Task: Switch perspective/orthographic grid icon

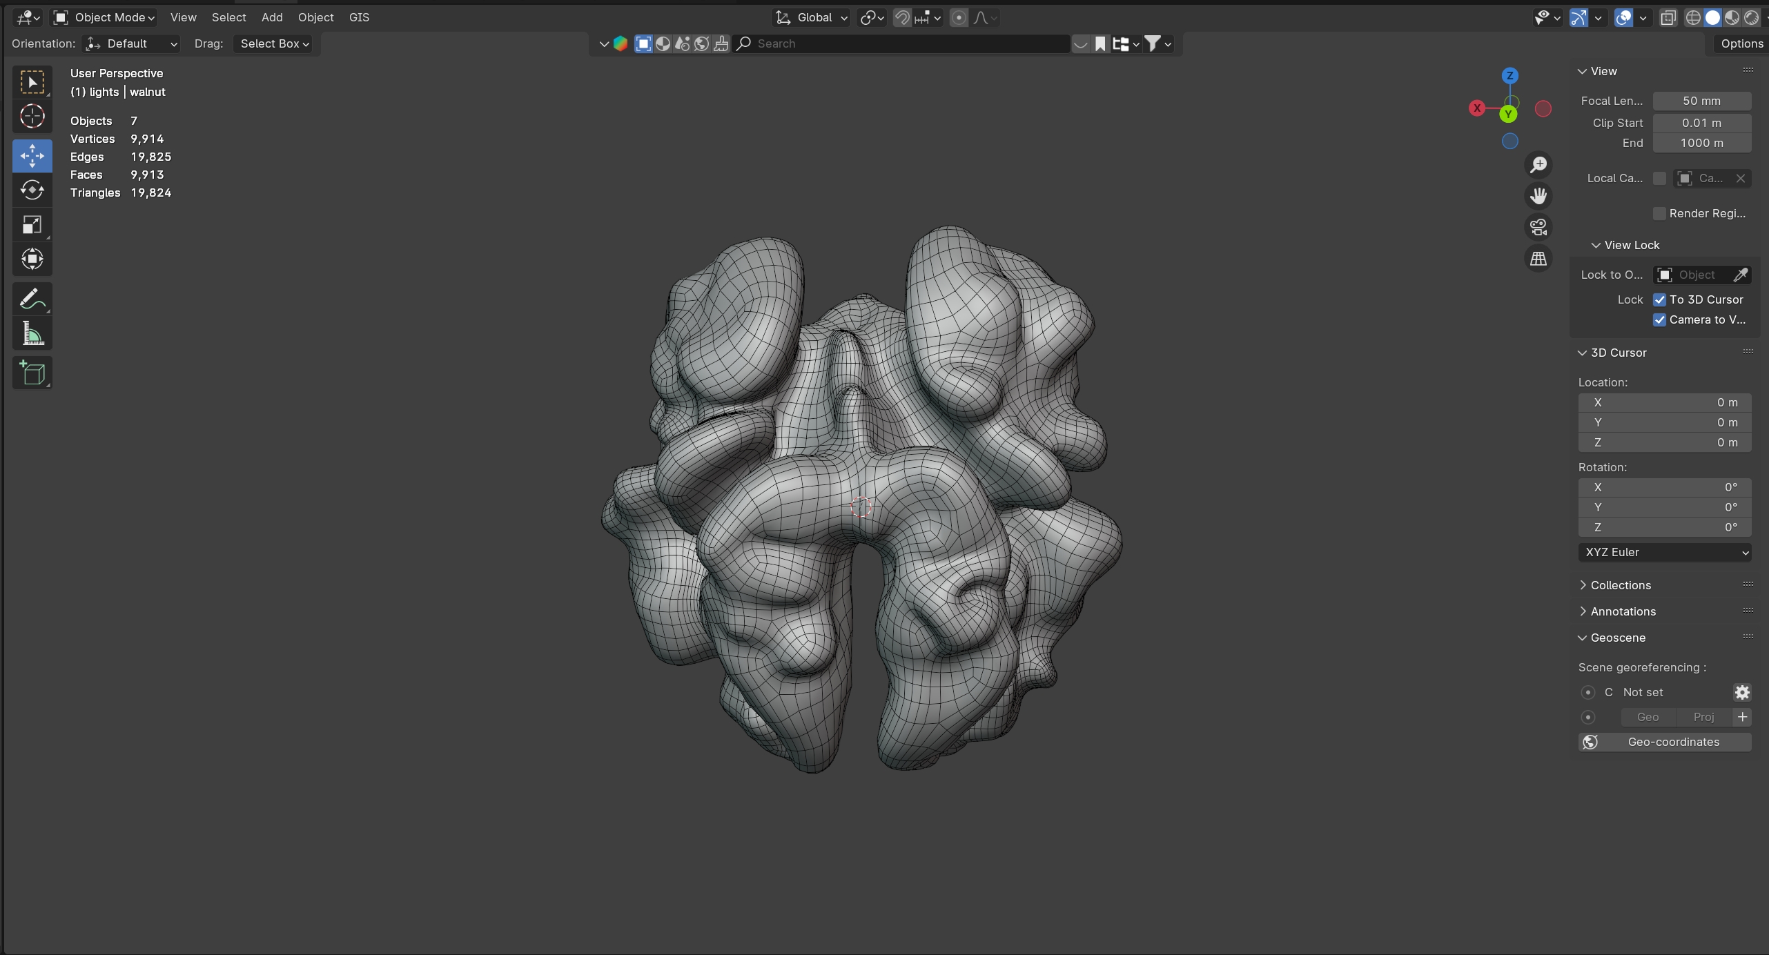Action: point(1538,259)
